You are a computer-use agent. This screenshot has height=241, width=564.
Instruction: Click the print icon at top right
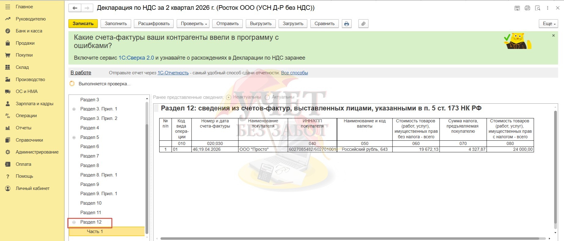(527, 8)
